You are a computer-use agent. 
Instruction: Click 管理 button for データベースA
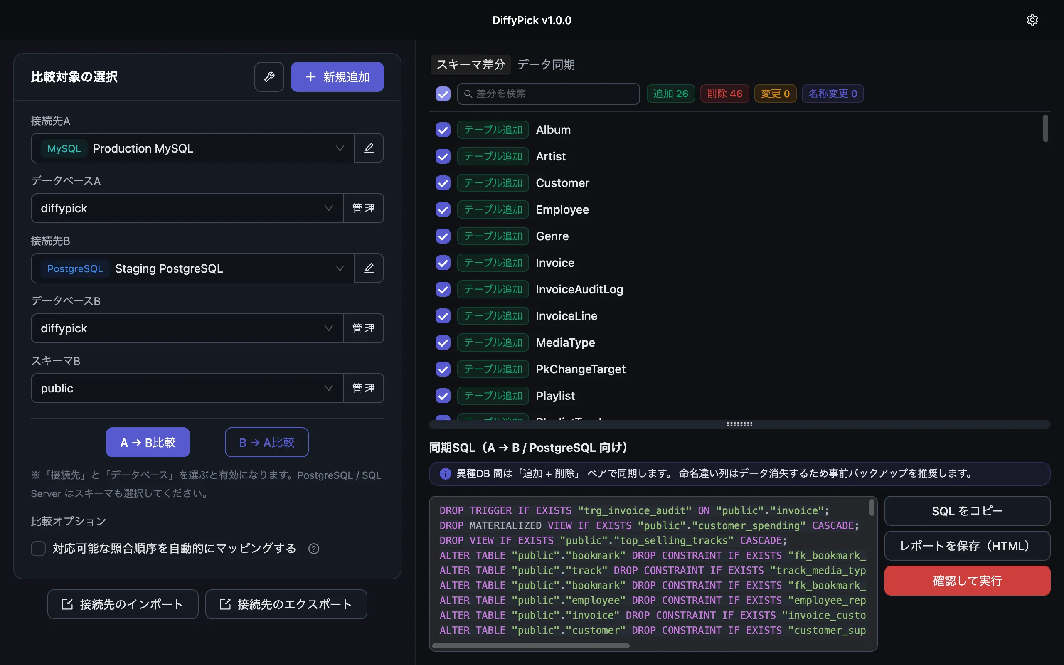coord(363,208)
